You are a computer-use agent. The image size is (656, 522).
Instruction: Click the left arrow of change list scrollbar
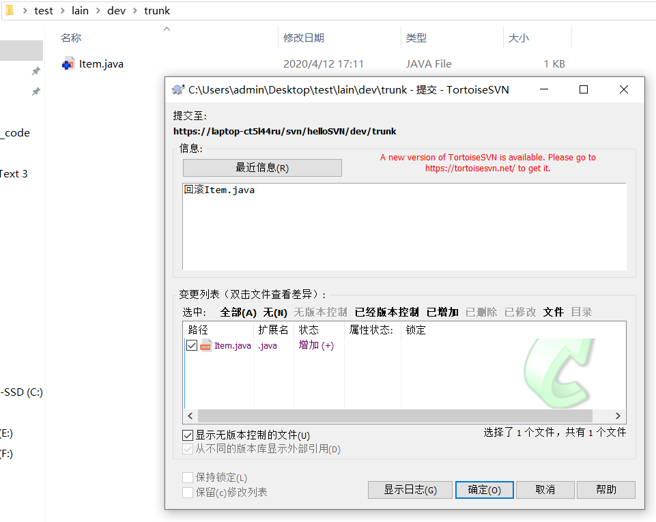tap(190, 416)
